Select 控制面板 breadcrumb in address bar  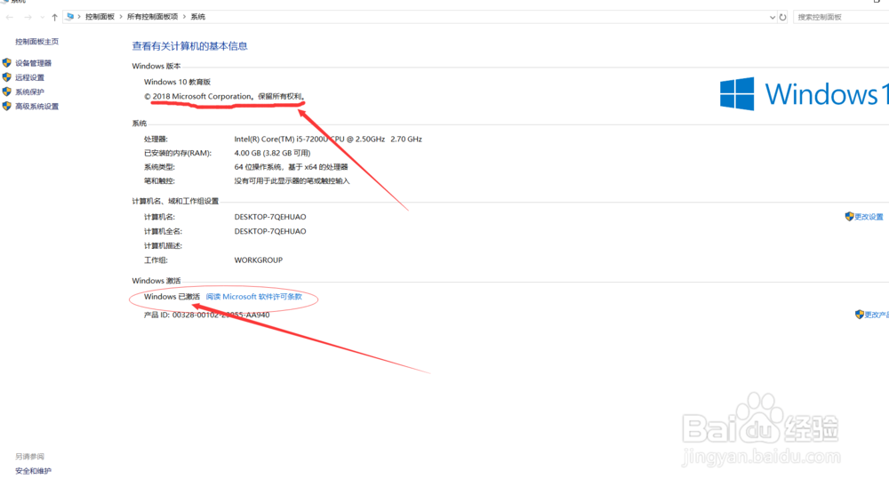pos(100,17)
